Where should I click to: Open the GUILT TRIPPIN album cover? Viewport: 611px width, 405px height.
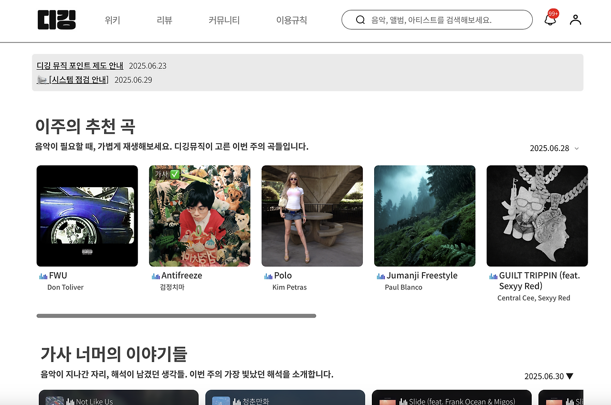(x=537, y=216)
